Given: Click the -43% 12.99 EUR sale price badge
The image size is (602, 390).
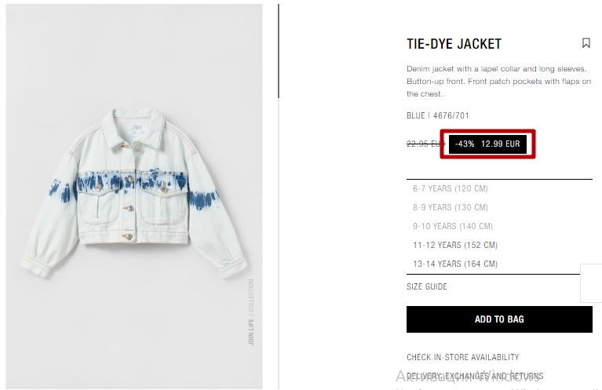Looking at the screenshot, I should point(487,144).
